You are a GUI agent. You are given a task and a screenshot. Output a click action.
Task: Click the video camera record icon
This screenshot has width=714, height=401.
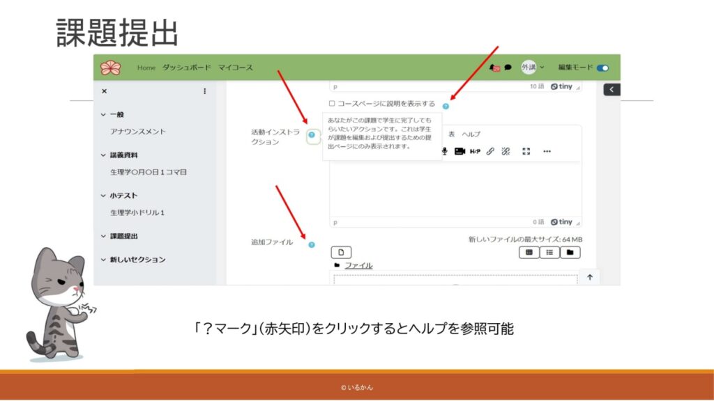point(459,151)
